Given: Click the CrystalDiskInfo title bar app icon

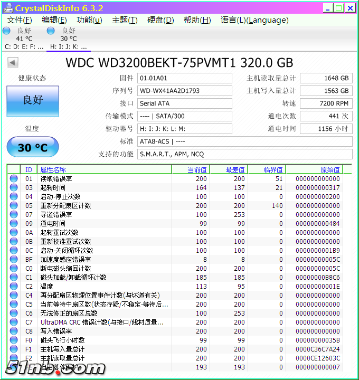Looking at the screenshot, I should (7, 8).
